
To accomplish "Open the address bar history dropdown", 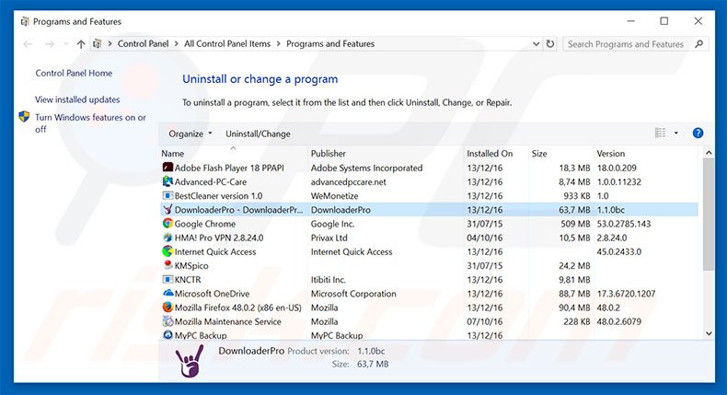I will (x=536, y=43).
